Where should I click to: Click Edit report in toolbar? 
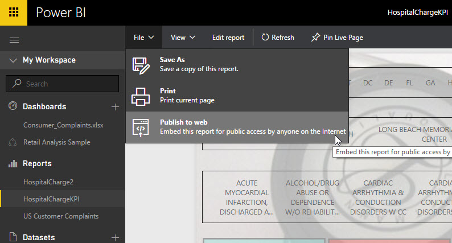click(228, 38)
